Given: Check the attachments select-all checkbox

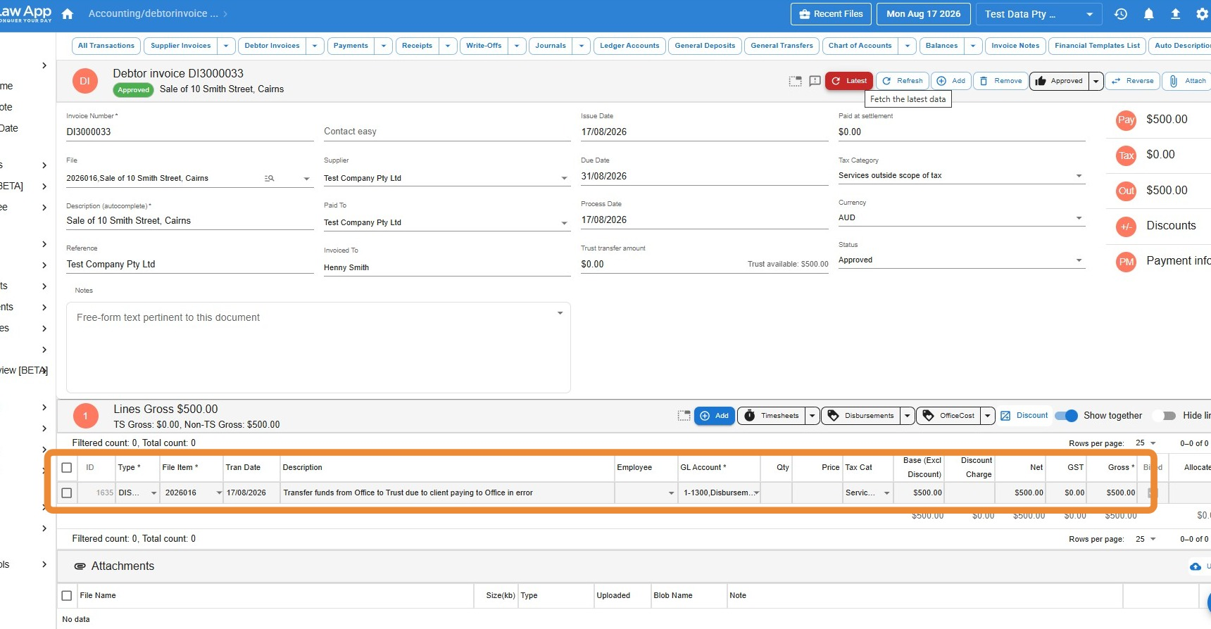Looking at the screenshot, I should click(67, 596).
